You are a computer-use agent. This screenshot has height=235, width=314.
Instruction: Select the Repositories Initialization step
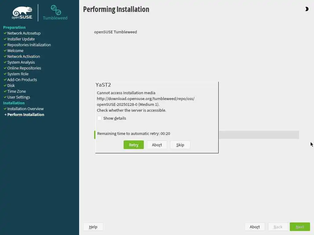(29, 45)
